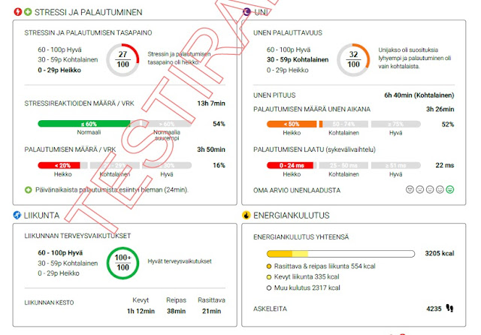Screen dimensions: 481x335
Task: Click the green ≤ 60% Normaali bar
Action: tap(84, 124)
